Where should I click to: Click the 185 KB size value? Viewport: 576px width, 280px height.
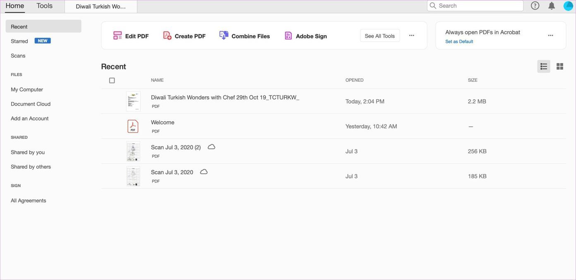[477, 176]
